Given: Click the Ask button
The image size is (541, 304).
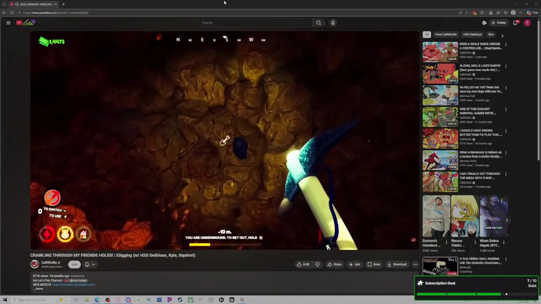Looking at the screenshot, I should coord(354,264).
